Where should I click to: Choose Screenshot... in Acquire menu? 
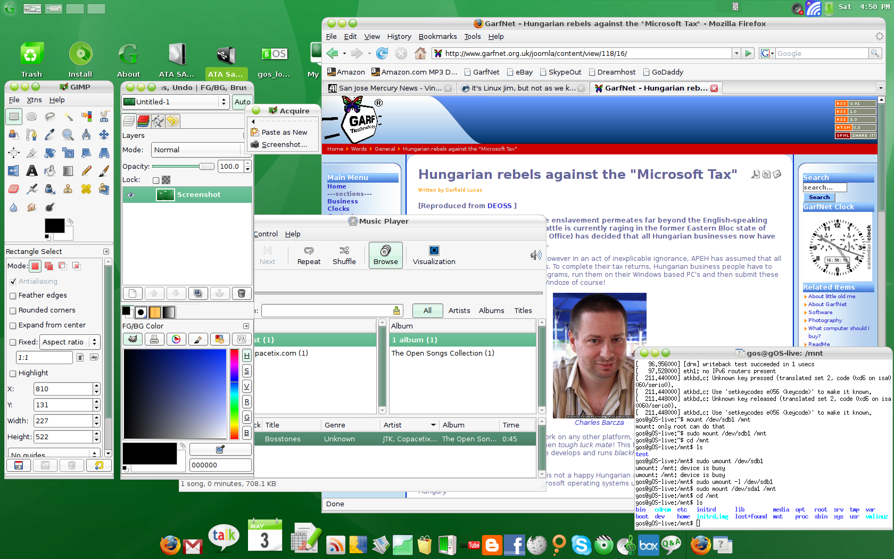click(x=284, y=145)
